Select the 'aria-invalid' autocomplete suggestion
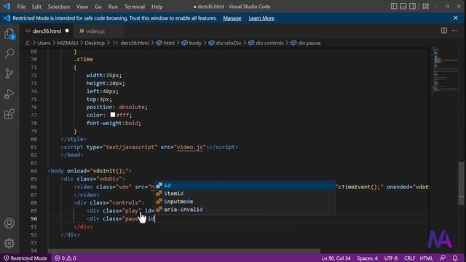Viewport: 466px width, 262px height. click(245, 210)
